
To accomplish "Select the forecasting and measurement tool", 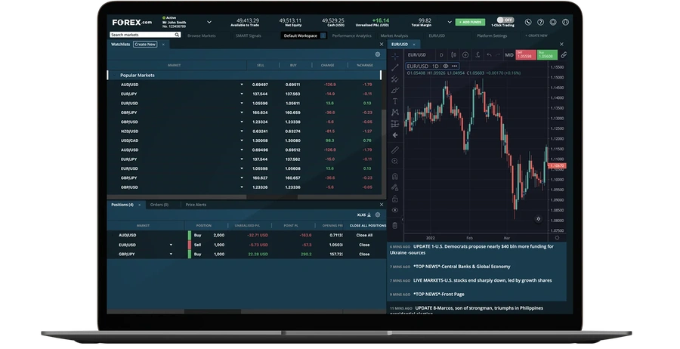I will point(394,124).
